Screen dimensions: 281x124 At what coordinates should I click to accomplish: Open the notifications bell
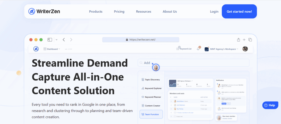[x=198, y=49]
